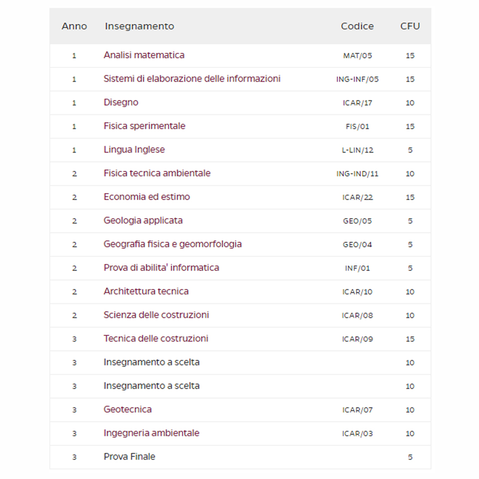Screen dimensions: 479x479
Task: Click the Codice column header
Action: click(x=357, y=26)
